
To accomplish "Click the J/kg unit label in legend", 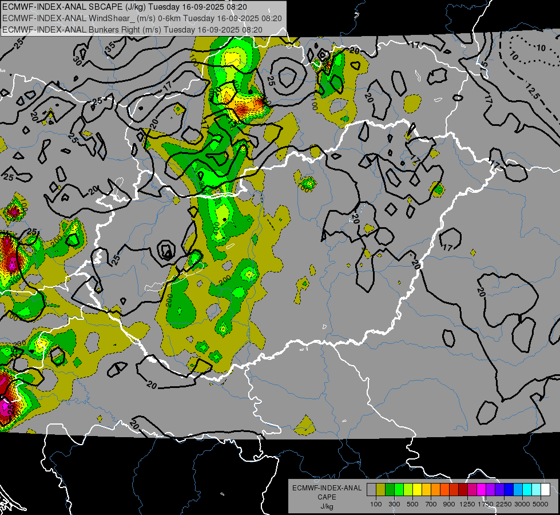I will tap(327, 506).
